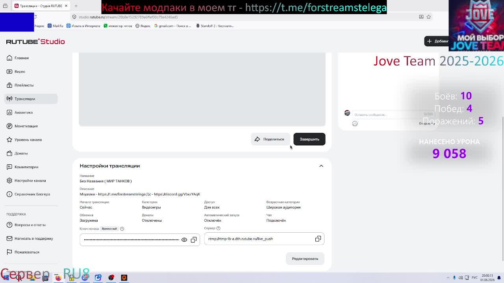The image size is (504, 283).
Task: Click the volume icon in system tray
Action: (460, 278)
